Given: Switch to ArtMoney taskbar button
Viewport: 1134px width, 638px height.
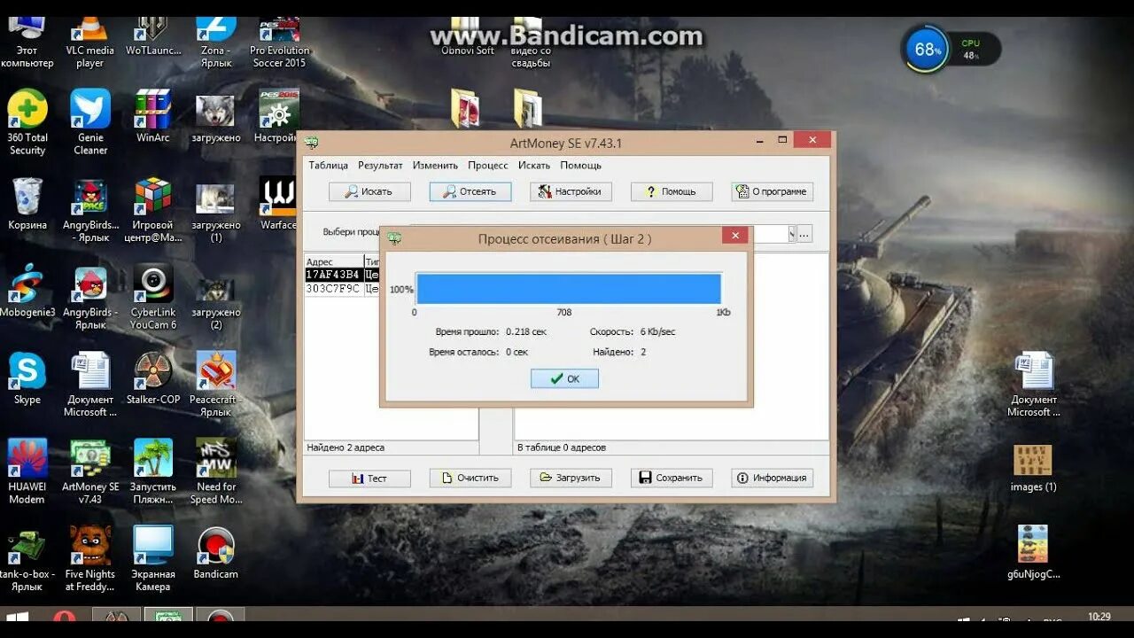Looking at the screenshot, I should pos(168,617).
